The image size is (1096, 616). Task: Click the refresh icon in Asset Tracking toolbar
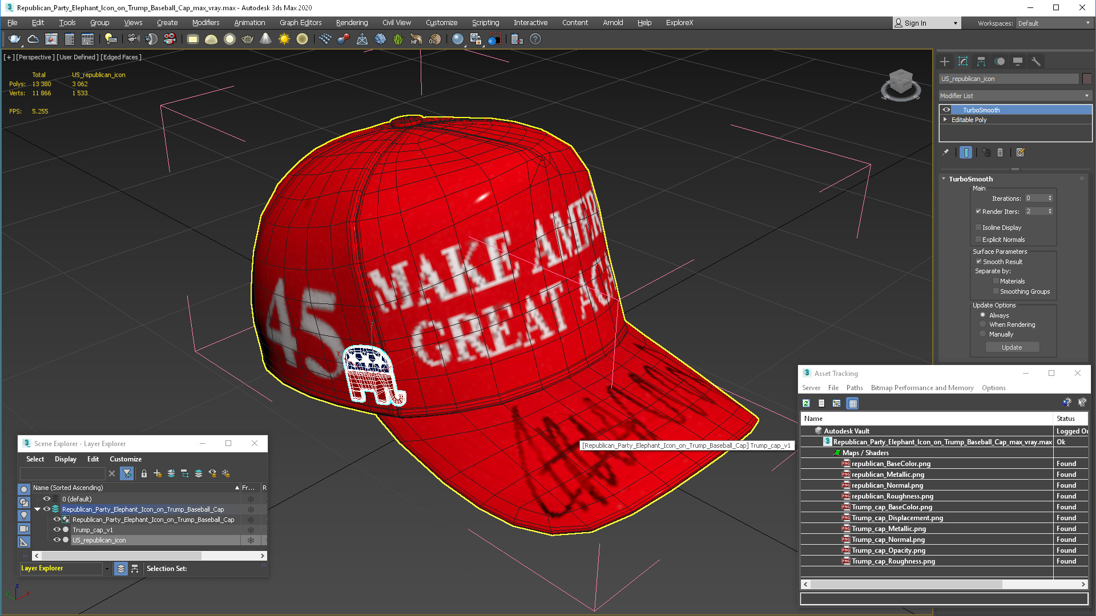[x=806, y=403]
